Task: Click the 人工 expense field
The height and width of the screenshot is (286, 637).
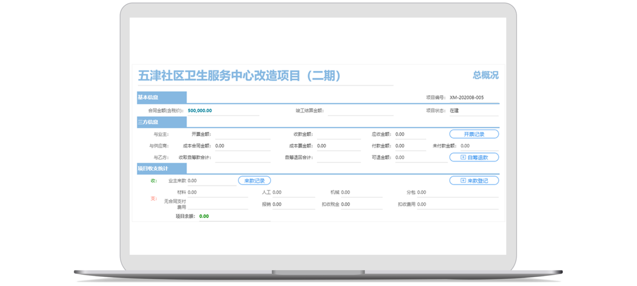Action: (293, 193)
